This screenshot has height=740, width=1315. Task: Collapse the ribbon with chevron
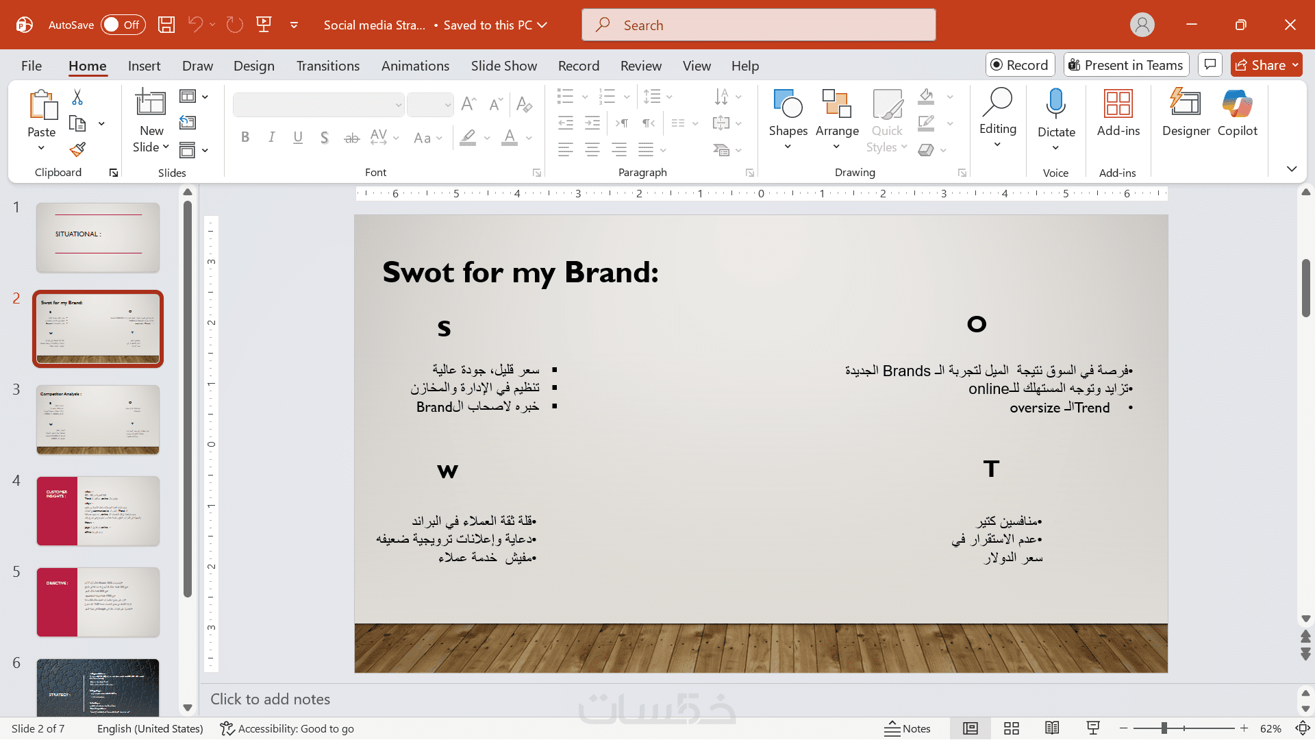point(1292,169)
